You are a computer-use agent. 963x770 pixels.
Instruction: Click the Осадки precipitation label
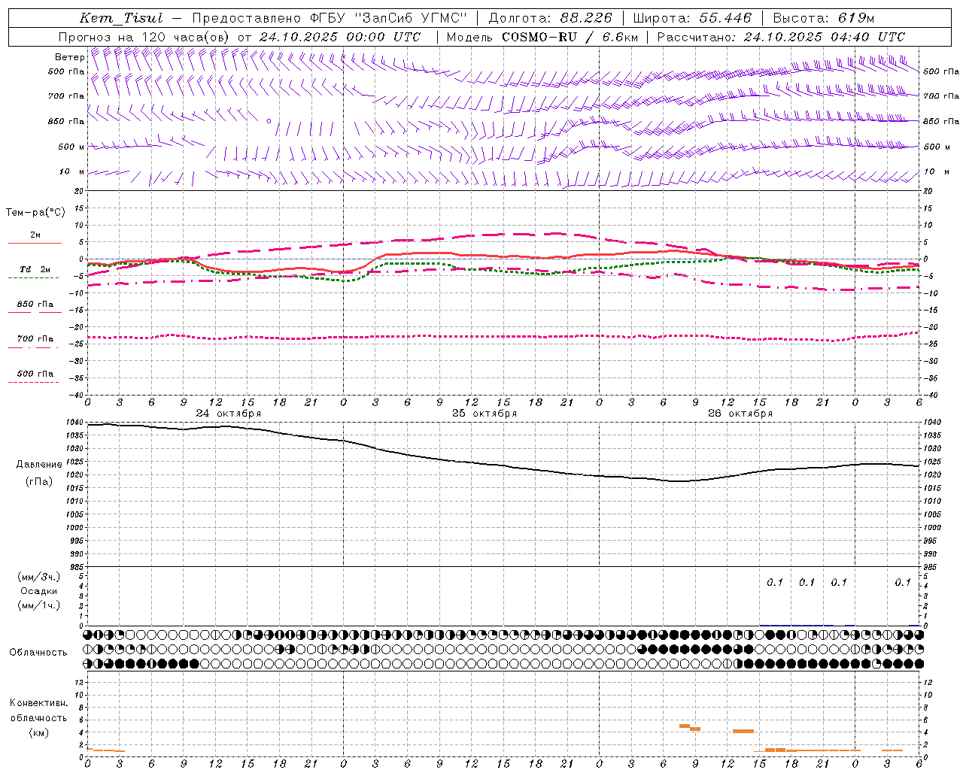point(39,591)
